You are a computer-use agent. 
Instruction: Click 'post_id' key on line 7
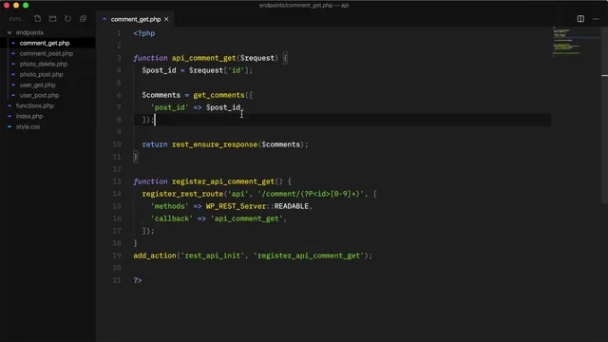click(169, 107)
